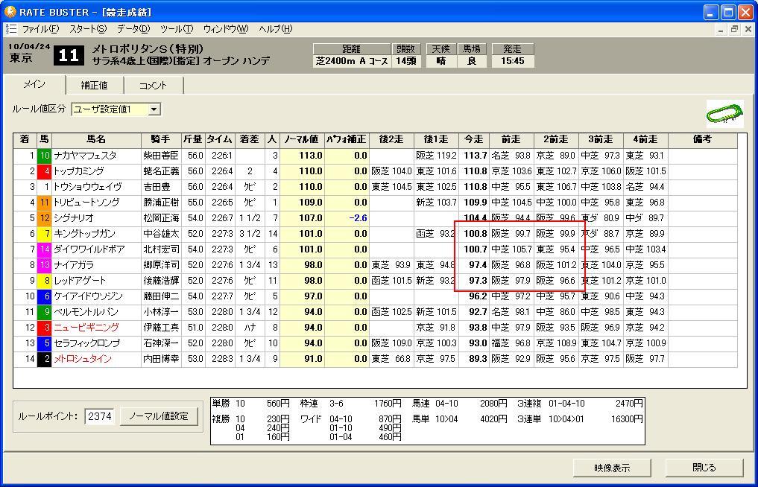Click the タイム column header
Viewport: 758px width, 487px height.
(x=220, y=140)
